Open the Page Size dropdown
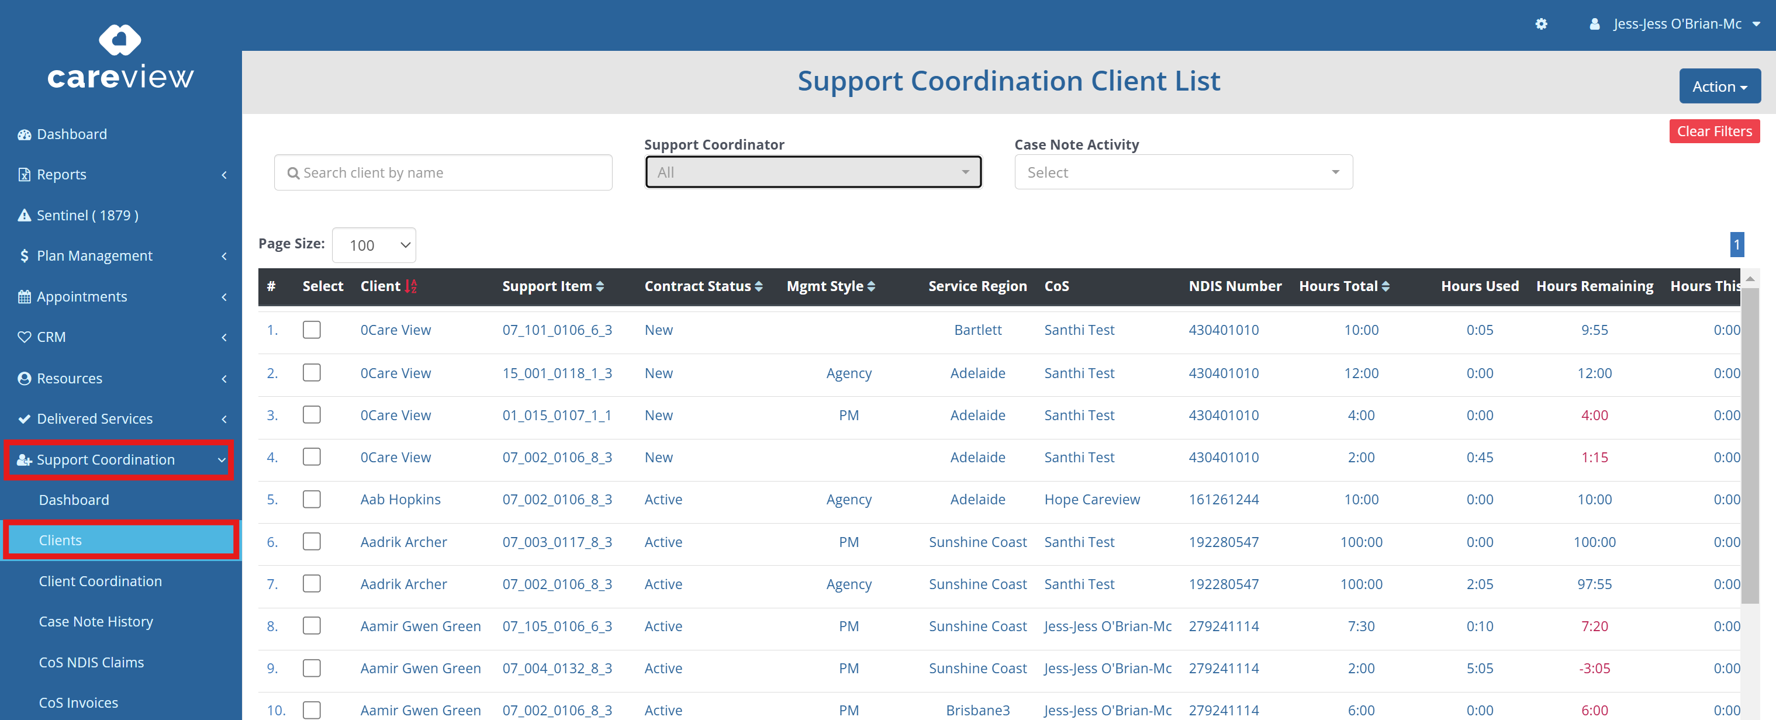This screenshot has width=1776, height=720. pos(374,245)
